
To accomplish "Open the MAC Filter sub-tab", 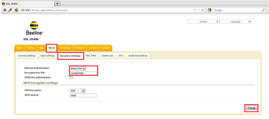I will click(91, 56).
